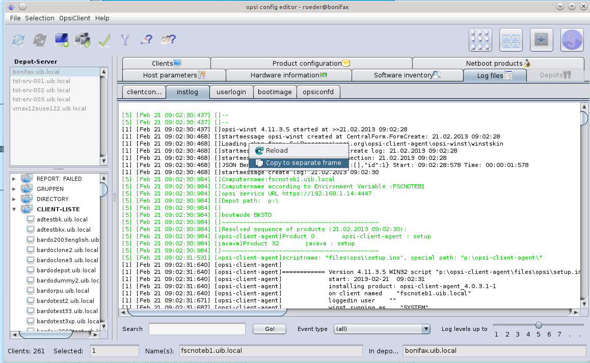Select depot vmax12suse122.uib.local
Viewport: 590px width, 363px height.
pyautogui.click(x=55, y=108)
